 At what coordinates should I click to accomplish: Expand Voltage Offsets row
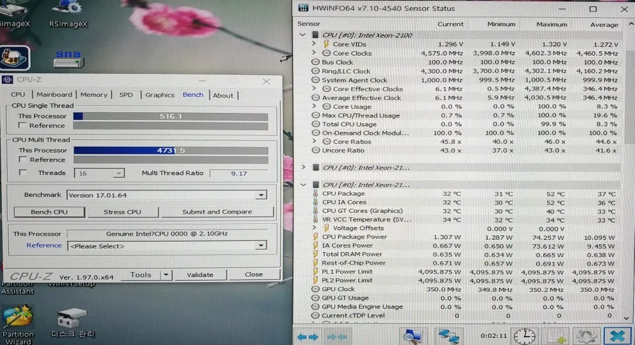(314, 228)
